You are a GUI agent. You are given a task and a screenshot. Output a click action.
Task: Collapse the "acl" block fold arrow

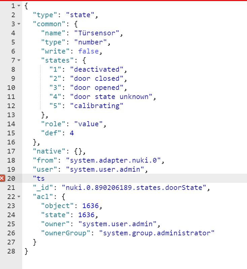coord(19,197)
